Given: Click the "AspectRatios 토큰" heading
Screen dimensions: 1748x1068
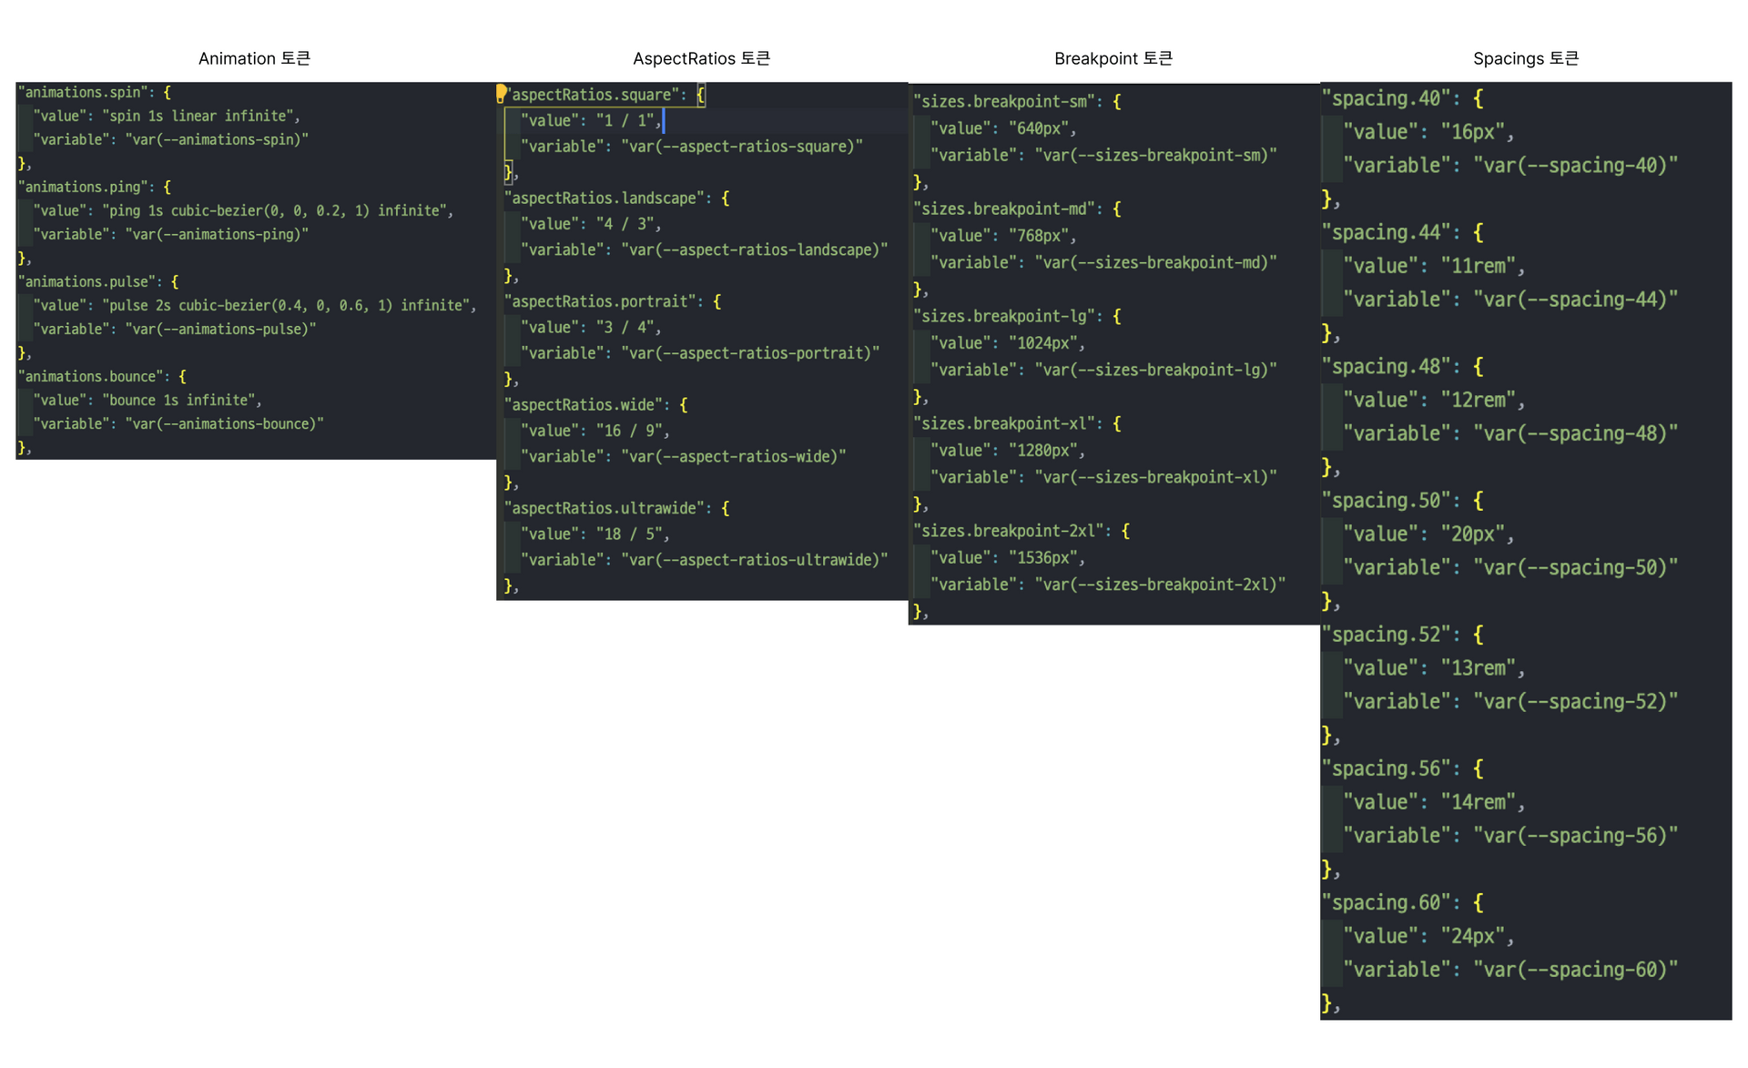Looking at the screenshot, I should 702,58.
